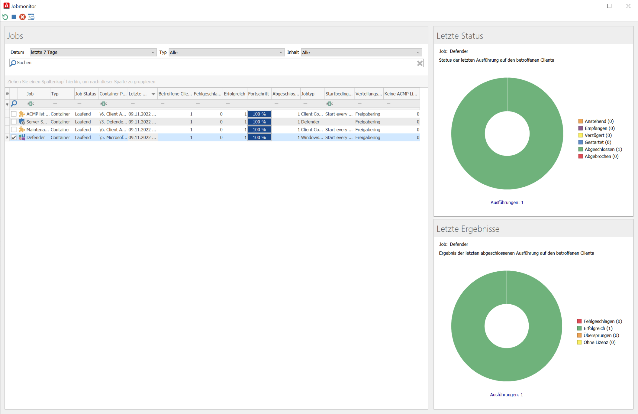The width and height of the screenshot is (638, 414).
Task: Open the client monitor window icon
Action: (x=31, y=17)
